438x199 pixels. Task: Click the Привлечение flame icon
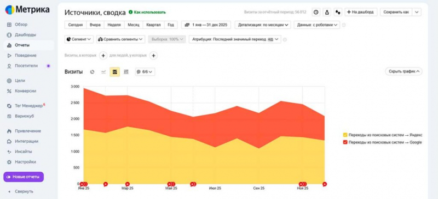pyautogui.click(x=9, y=131)
